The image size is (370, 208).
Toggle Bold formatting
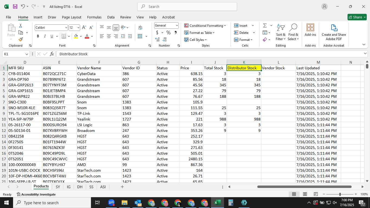click(x=38, y=36)
